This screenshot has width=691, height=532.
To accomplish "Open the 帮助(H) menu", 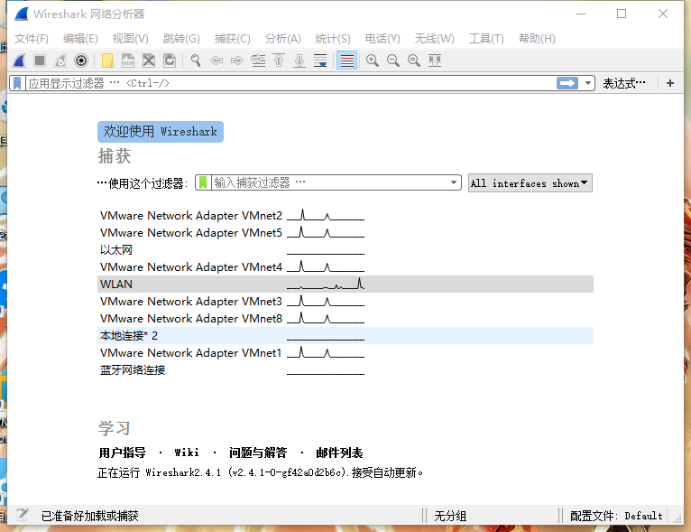I will 537,39.
